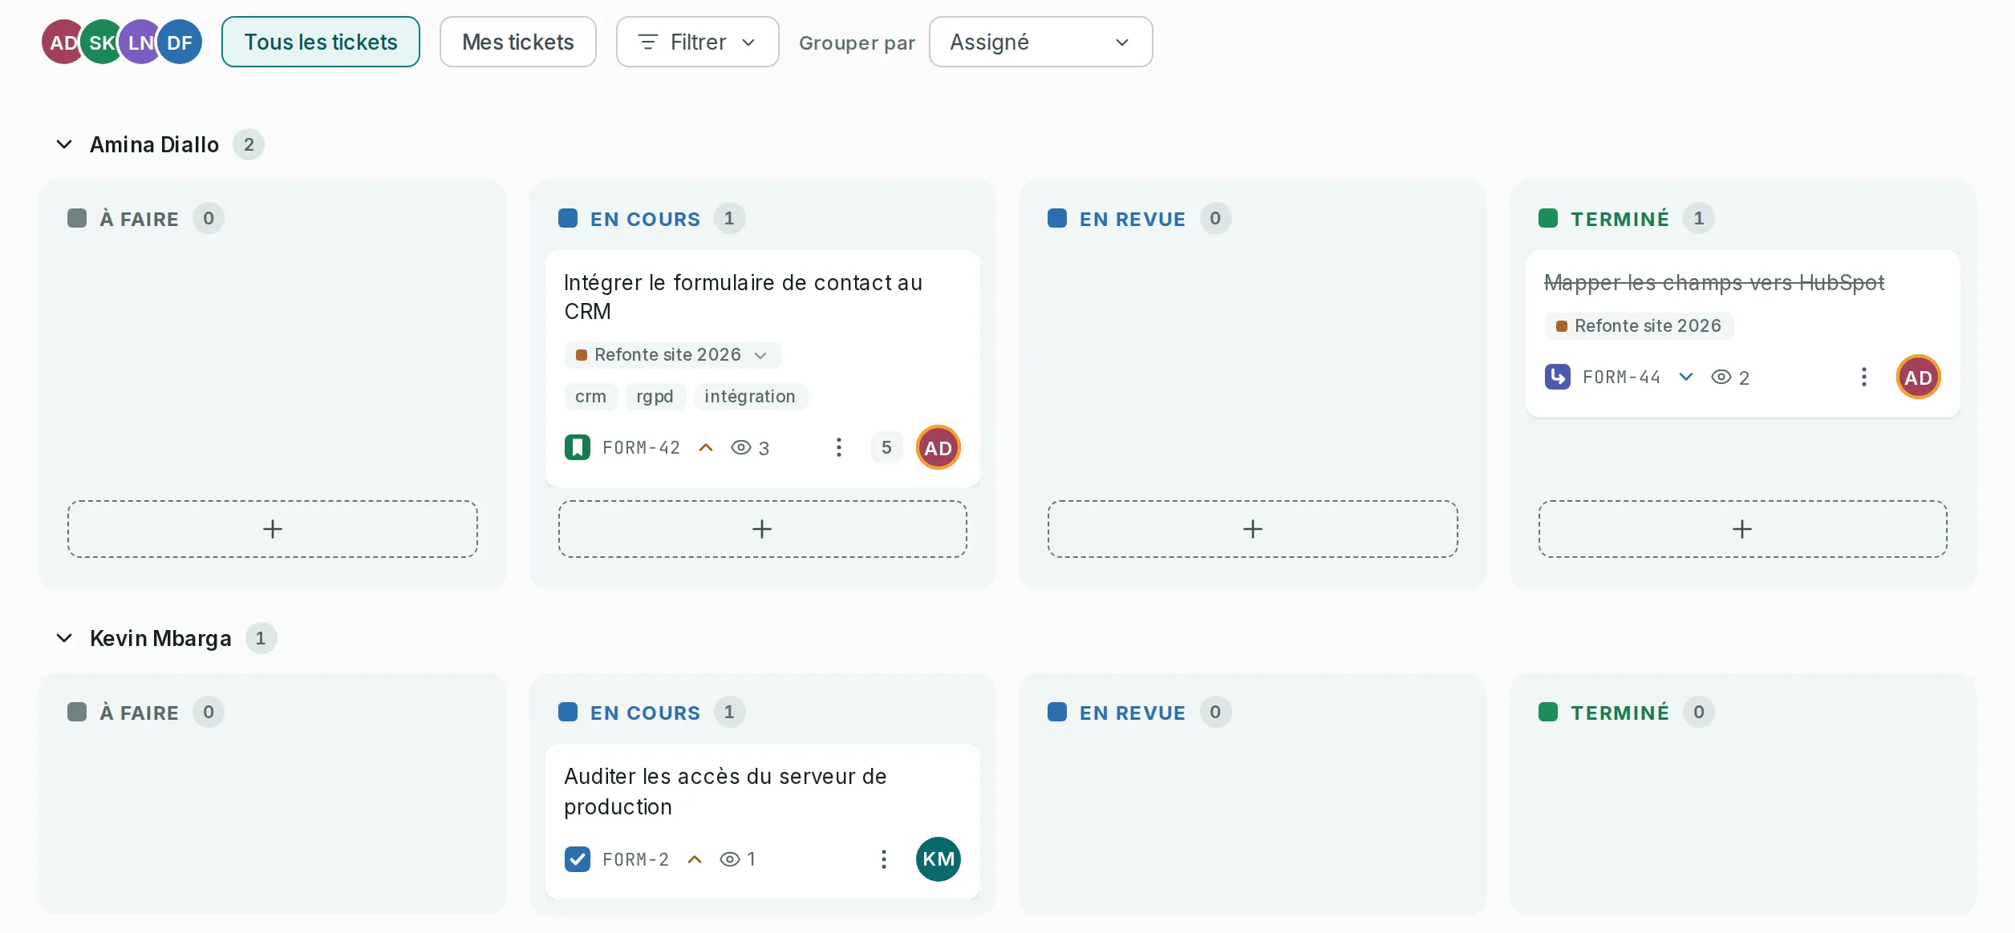The width and height of the screenshot is (2015, 933).
Task: Open the Filtrer dropdown
Action: click(697, 42)
